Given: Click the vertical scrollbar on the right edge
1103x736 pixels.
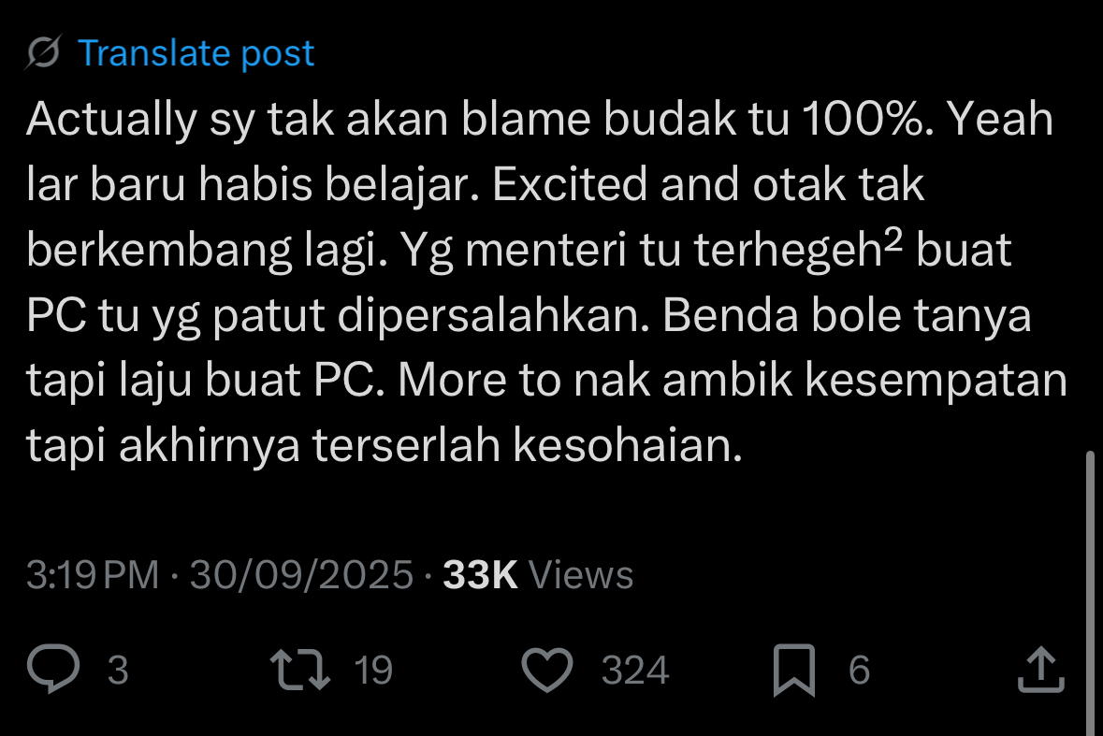Looking at the screenshot, I should point(1090,590).
